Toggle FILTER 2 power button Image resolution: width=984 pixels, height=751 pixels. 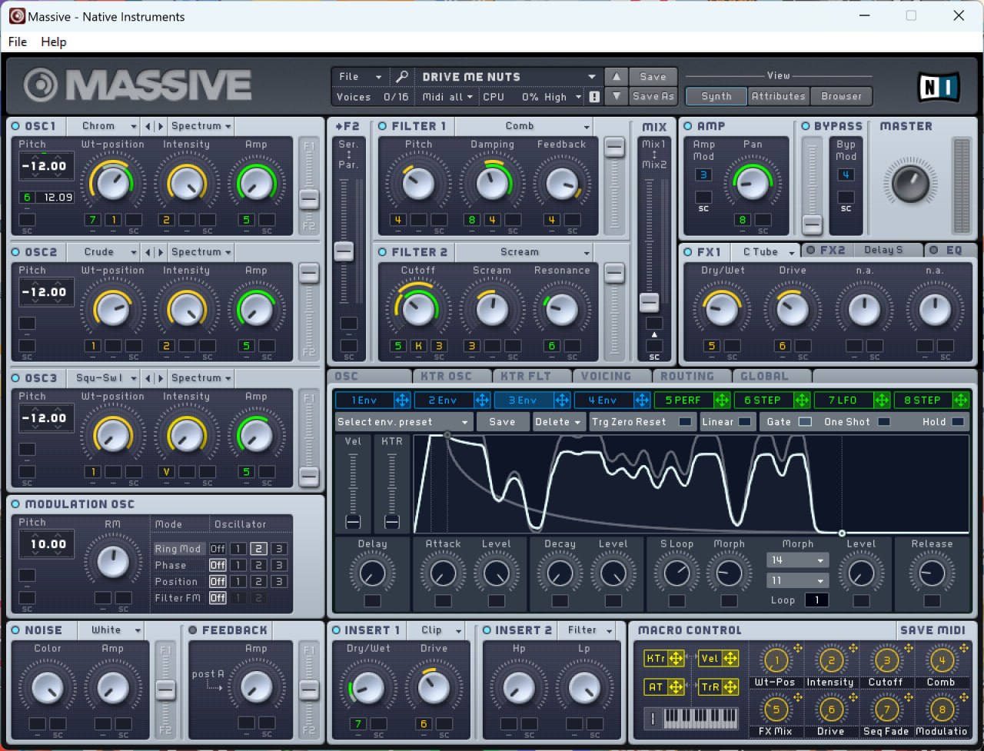click(383, 252)
